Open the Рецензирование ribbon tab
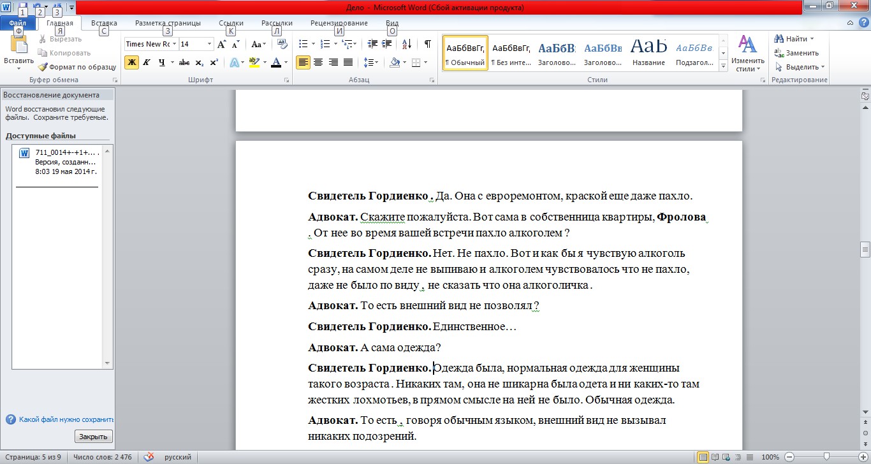 [x=339, y=23]
